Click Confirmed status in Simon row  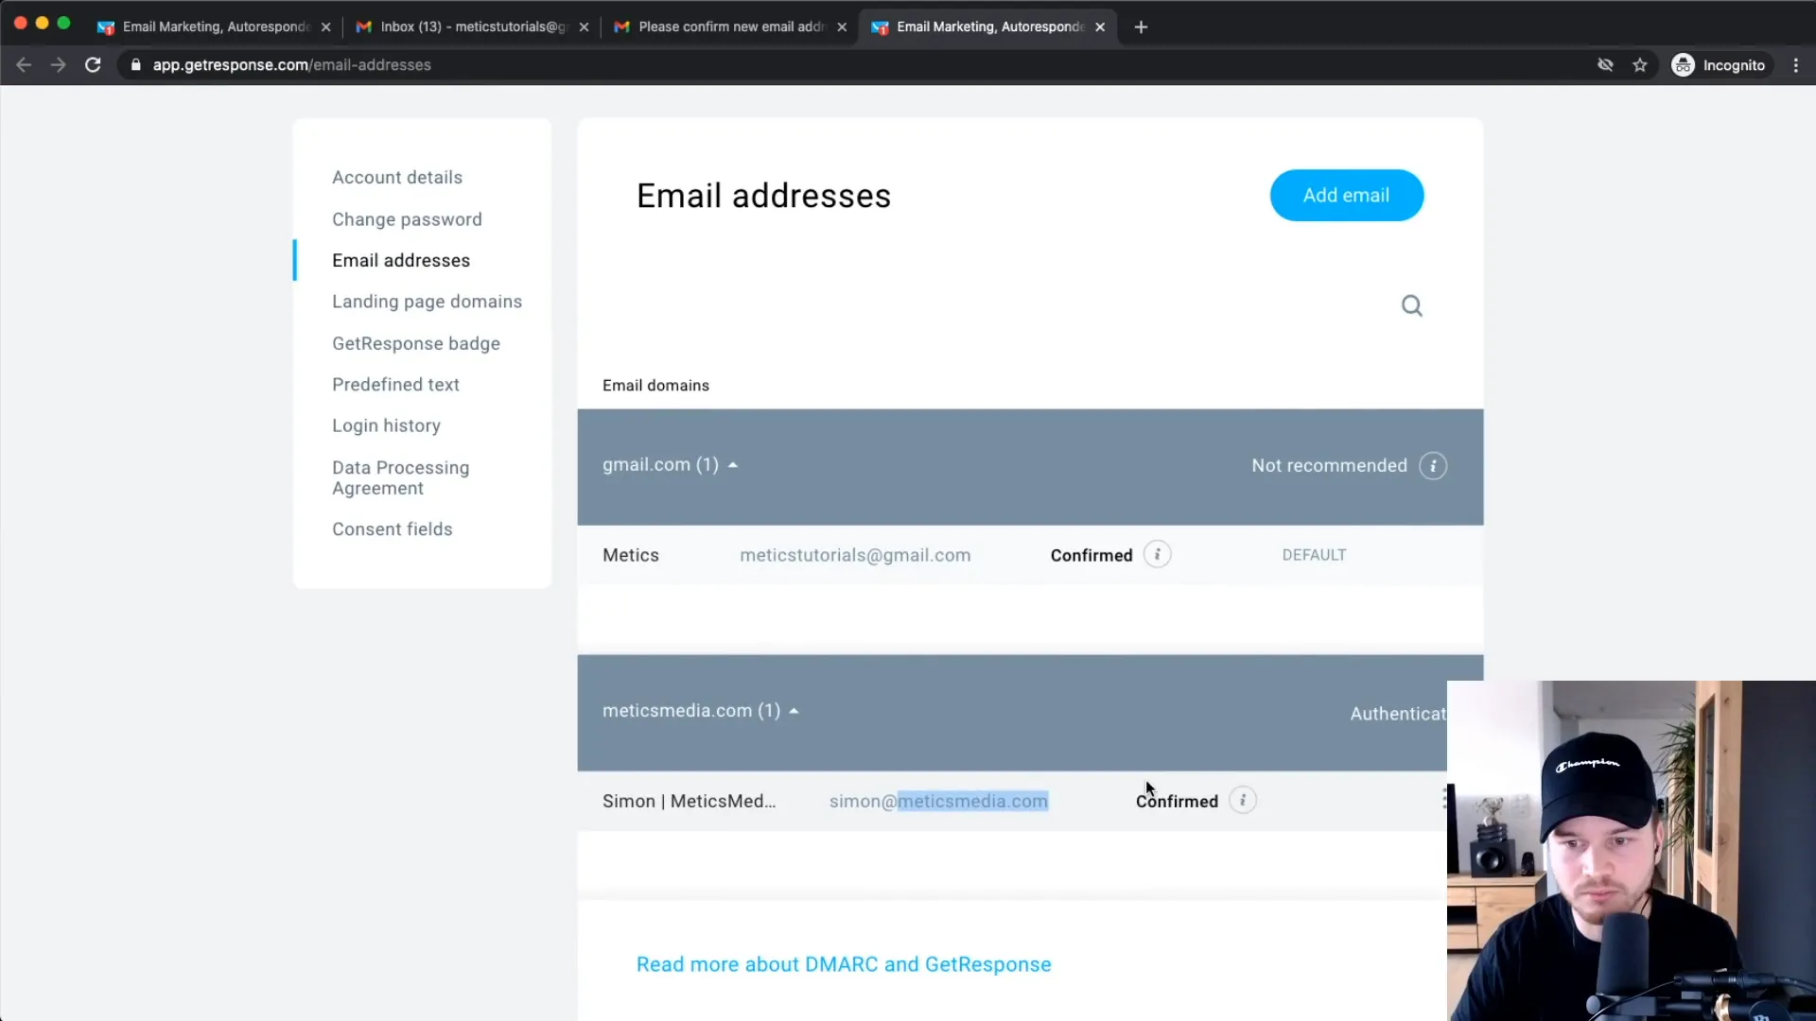pos(1177,802)
